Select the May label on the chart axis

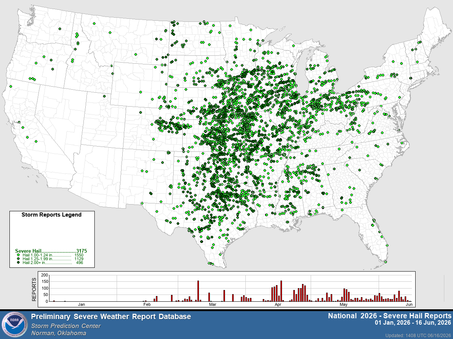344,304
